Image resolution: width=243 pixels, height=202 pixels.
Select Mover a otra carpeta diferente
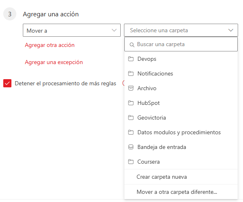click(x=181, y=192)
